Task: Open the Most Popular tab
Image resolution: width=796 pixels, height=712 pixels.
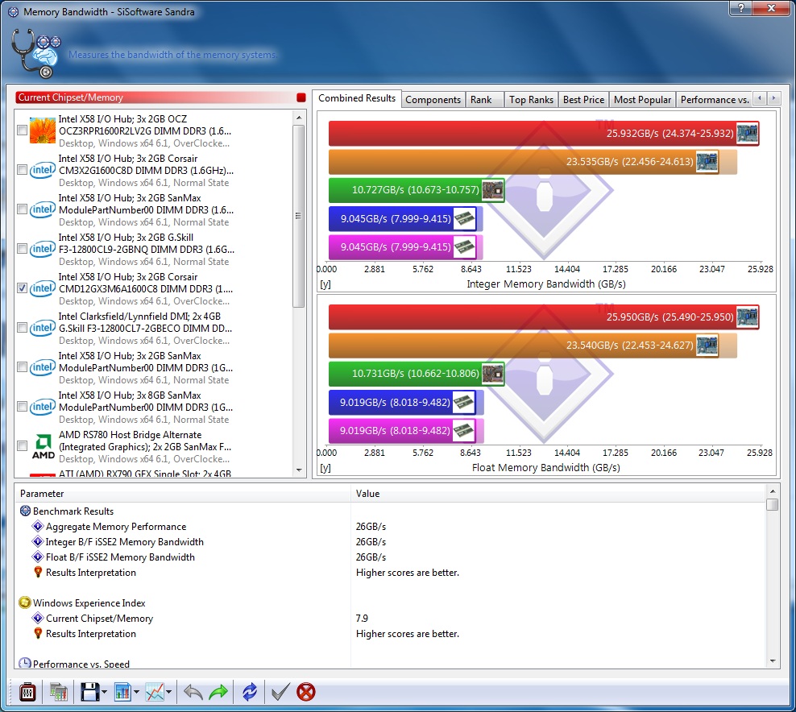Action: coord(642,99)
